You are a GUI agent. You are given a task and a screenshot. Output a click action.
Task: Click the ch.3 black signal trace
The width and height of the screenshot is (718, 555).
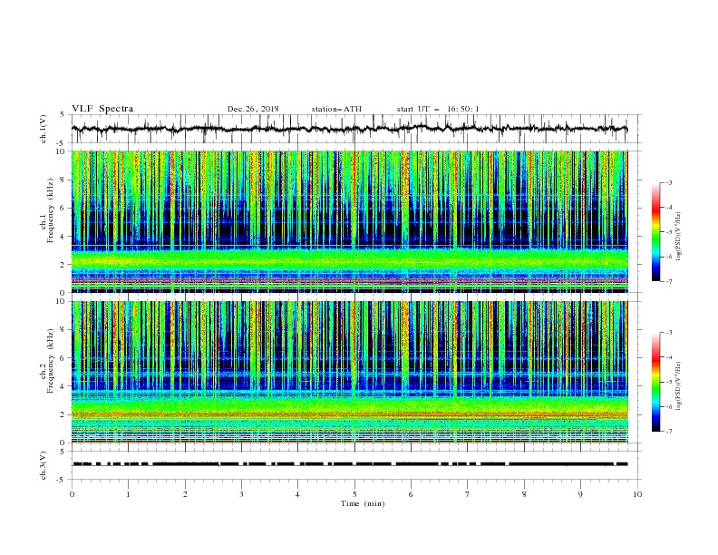(x=350, y=464)
